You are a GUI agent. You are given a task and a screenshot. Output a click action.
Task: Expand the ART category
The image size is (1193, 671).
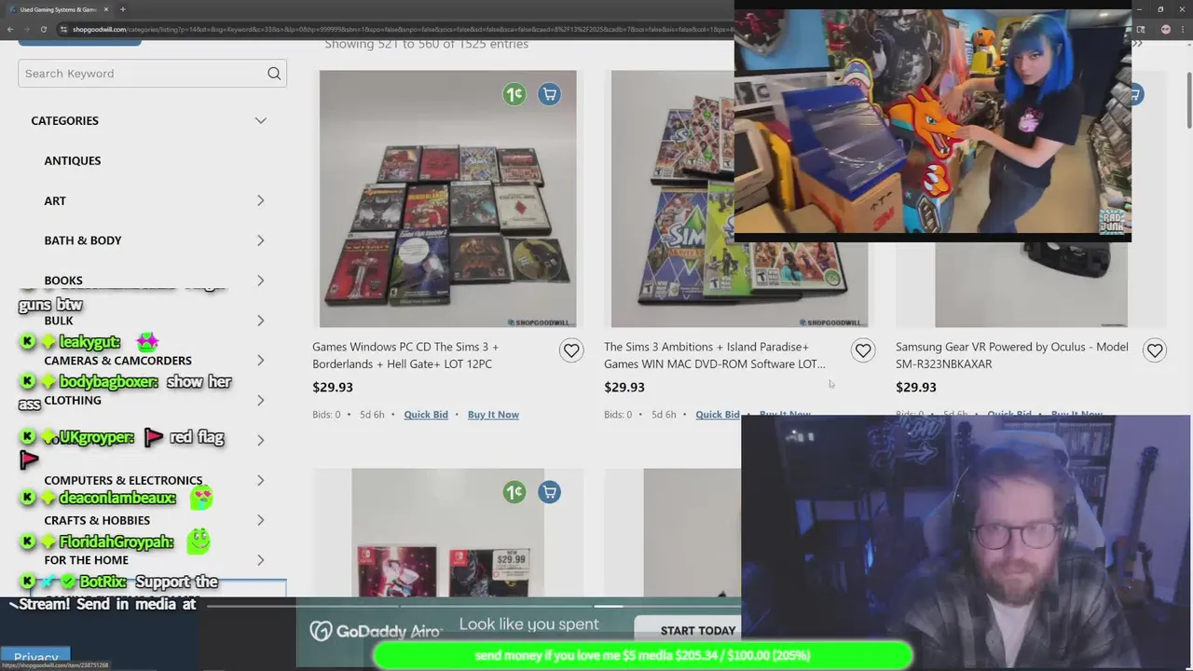261,200
